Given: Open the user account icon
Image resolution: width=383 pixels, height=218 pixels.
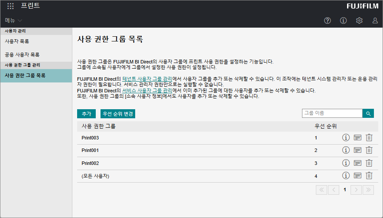Looking at the screenshot, I should point(375,20).
